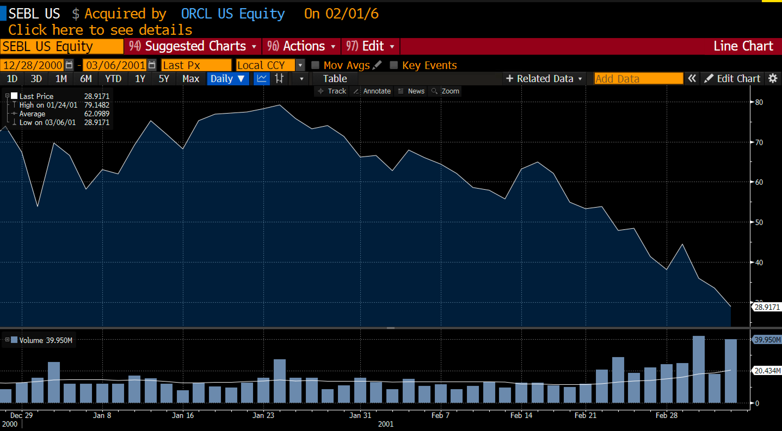782x431 pixels.
Task: Click the 39.950M volume axis label
Action: point(766,339)
